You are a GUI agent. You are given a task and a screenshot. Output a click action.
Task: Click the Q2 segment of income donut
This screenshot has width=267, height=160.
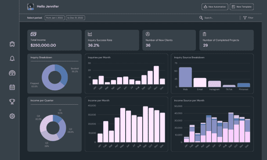pos(62,129)
